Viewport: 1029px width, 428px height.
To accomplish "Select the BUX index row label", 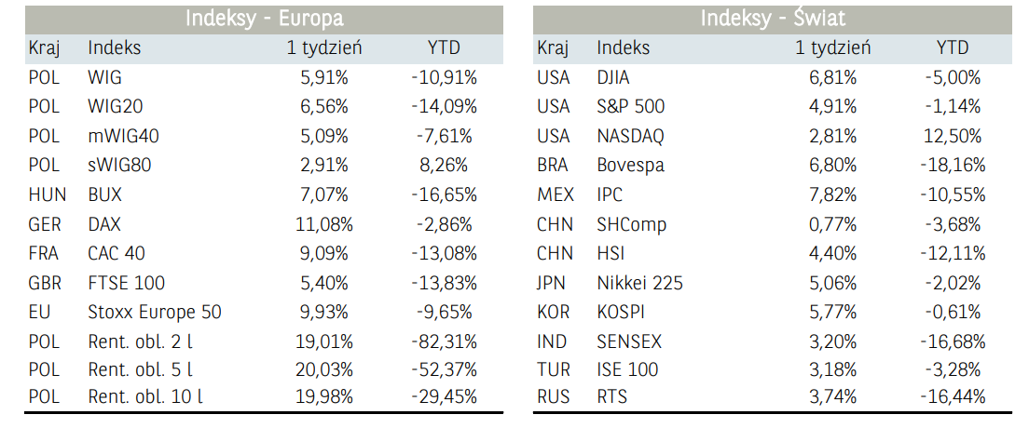I will point(104,195).
